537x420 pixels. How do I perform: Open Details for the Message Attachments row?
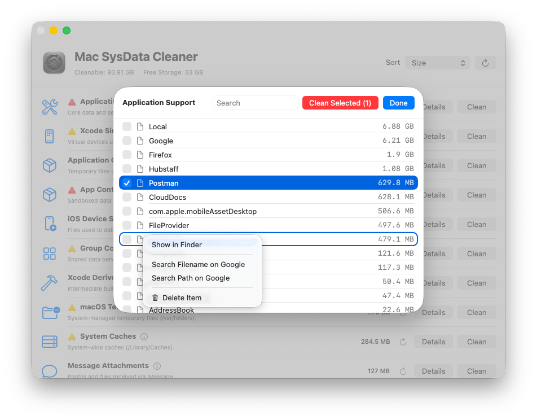pos(434,371)
